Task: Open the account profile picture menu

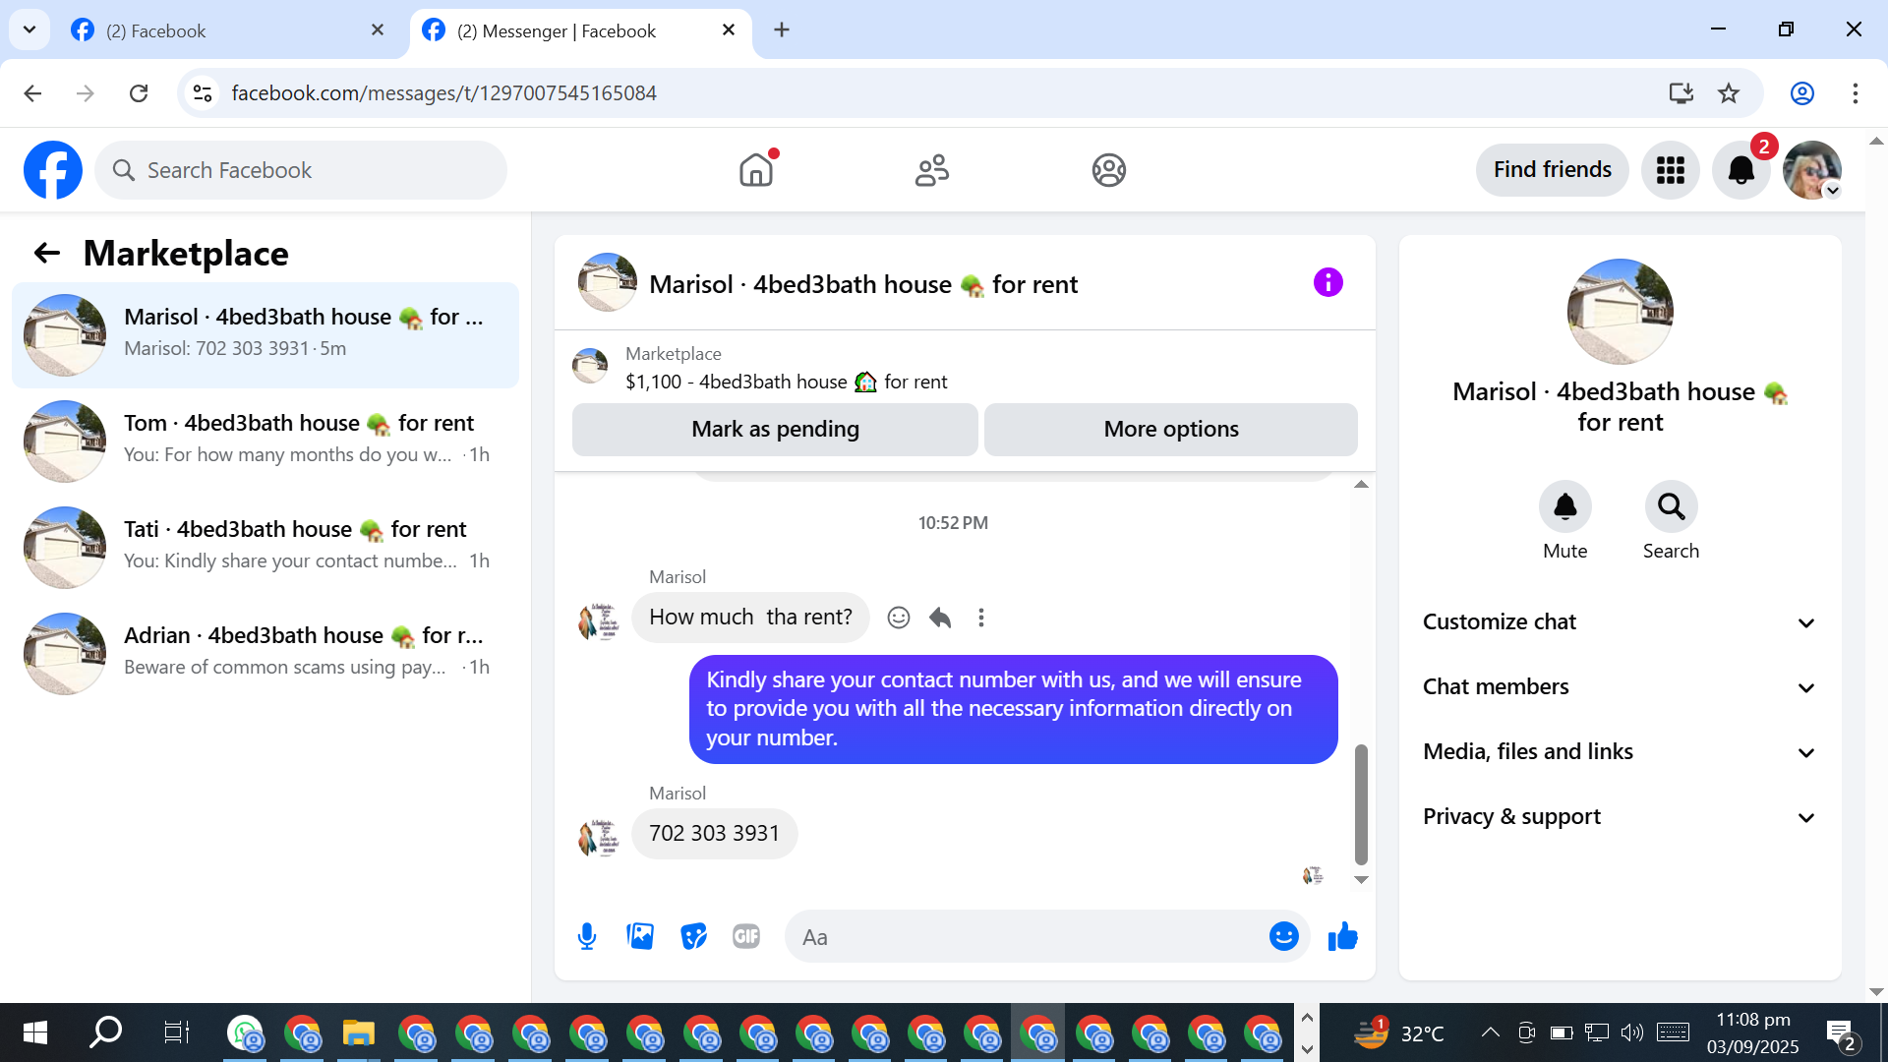Action: [1811, 170]
